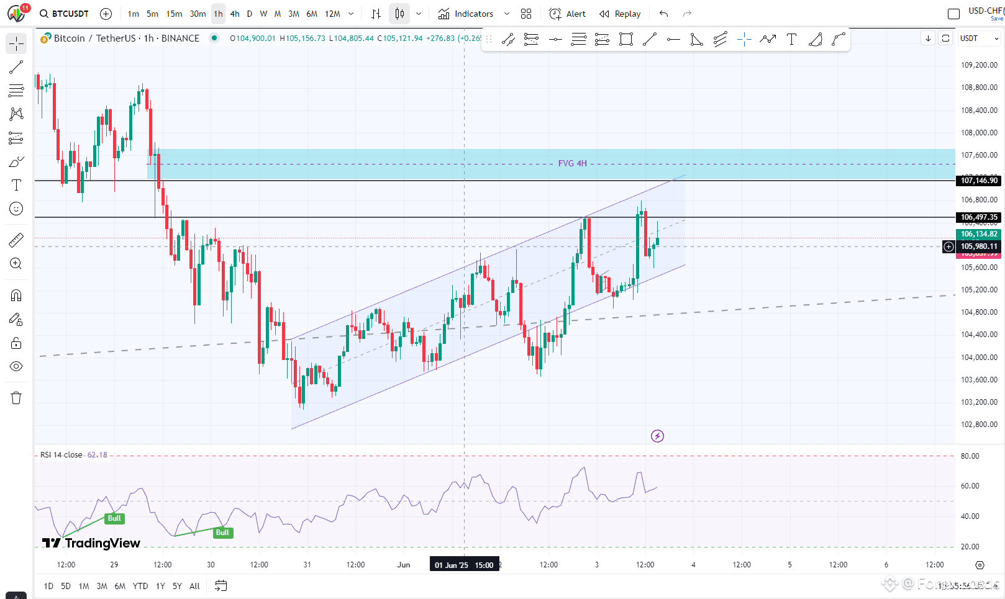Select the candlestick chart style icon
The width and height of the screenshot is (1005, 599).
399,14
